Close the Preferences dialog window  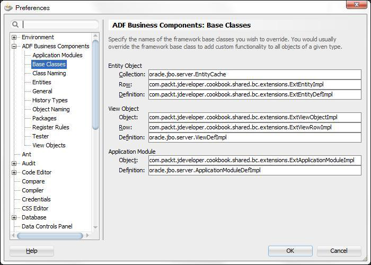pyautogui.click(x=357, y=4)
